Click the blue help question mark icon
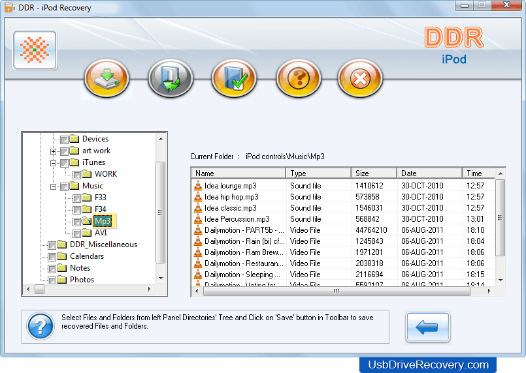The height and width of the screenshot is (373, 526). (41, 326)
